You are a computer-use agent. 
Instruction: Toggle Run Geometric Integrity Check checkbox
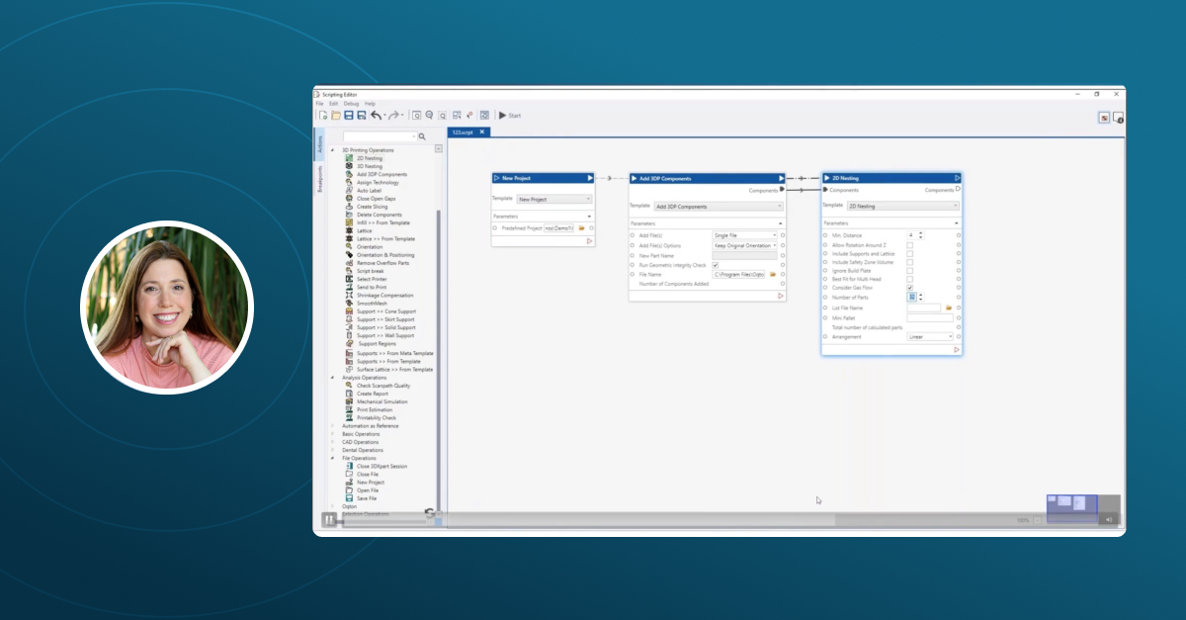[716, 265]
